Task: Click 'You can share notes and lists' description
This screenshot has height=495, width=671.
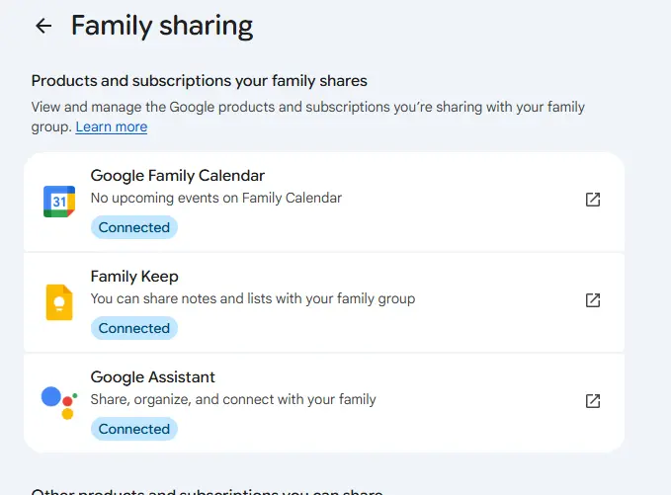Action: pos(252,298)
